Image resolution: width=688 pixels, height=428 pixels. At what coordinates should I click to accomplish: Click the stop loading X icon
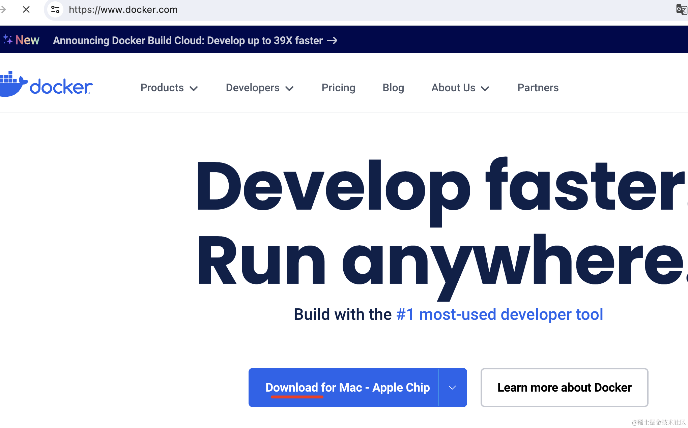click(x=26, y=9)
